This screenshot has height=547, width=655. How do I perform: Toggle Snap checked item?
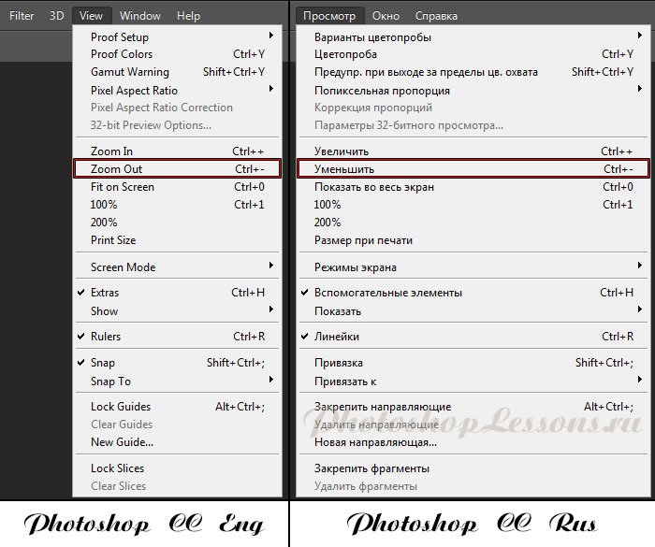click(x=177, y=363)
